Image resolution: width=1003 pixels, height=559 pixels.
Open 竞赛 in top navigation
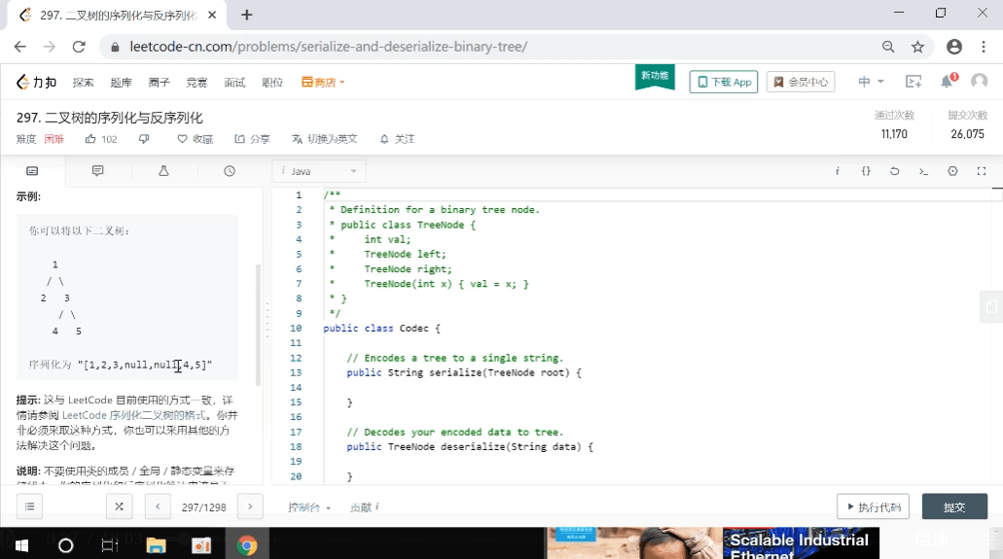point(197,82)
